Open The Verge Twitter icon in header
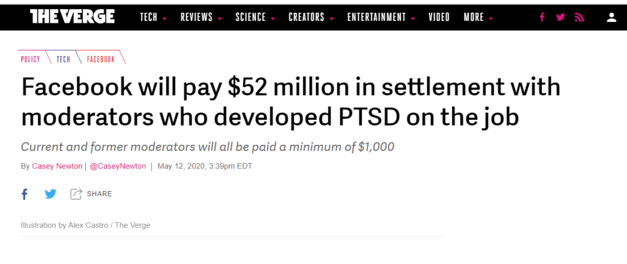 [x=560, y=17]
